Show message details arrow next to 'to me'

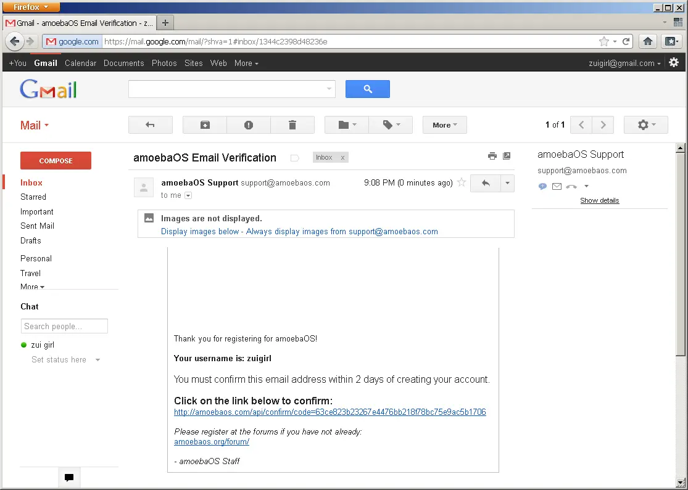point(188,195)
